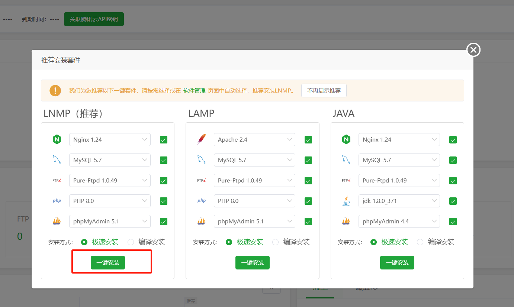Open jdk 1.8.0_371 version dropdown
The image size is (514, 307).
[399, 201]
